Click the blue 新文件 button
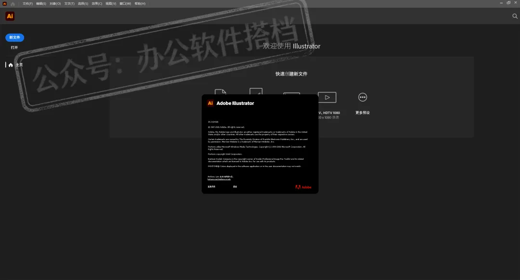The image size is (520, 280). pyautogui.click(x=14, y=38)
